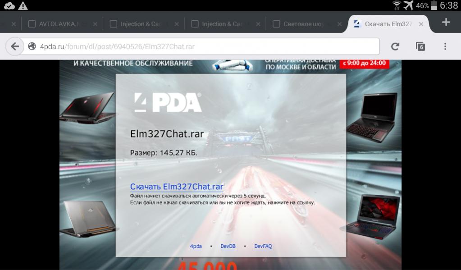Image resolution: width=461 pixels, height=270 pixels.
Task: Click the Скачать Elm327Chat.rar download link
Action: 177,187
